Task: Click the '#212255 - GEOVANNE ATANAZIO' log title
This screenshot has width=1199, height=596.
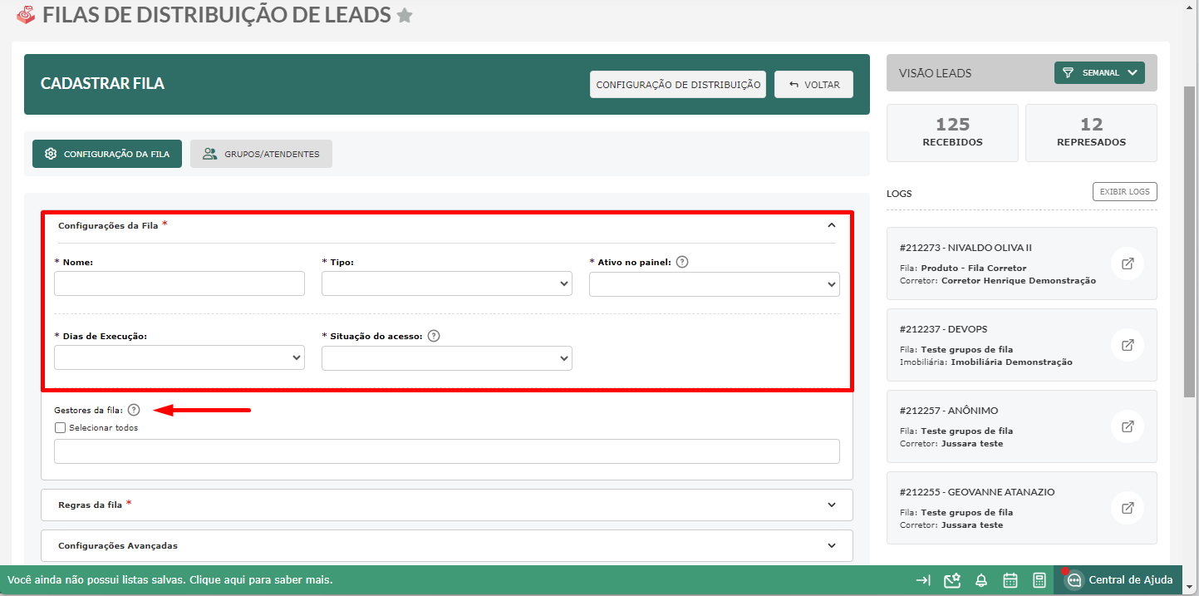Action: tap(977, 492)
